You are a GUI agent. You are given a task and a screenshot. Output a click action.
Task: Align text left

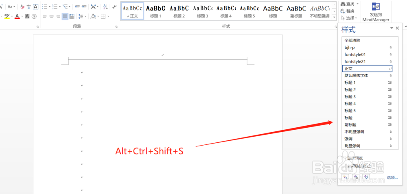click(45, 16)
